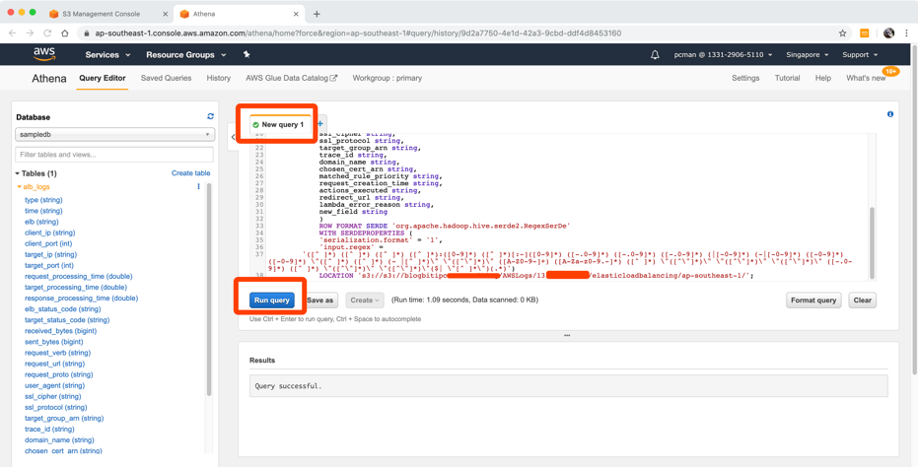Image resolution: width=918 pixels, height=467 pixels.
Task: Click the elb_status_code (string) column
Action: [63, 309]
